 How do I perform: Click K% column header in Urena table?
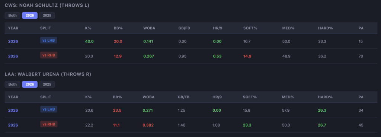point(88,97)
